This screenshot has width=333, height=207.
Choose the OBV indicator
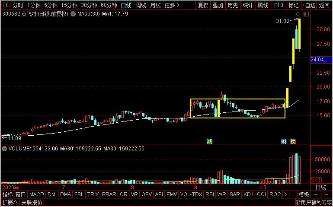[147, 194]
